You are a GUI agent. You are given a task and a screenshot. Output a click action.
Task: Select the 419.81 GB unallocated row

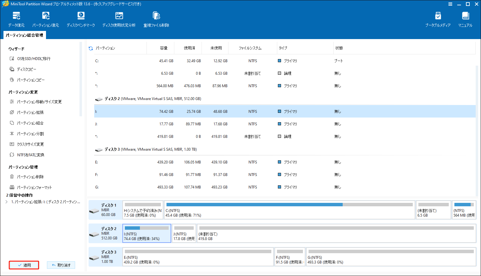[285, 137]
